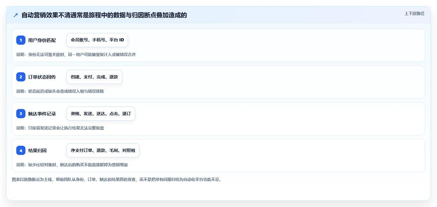Click the 会员账号、手机号、平台 ID chip
437x207 pixels.
click(x=97, y=40)
